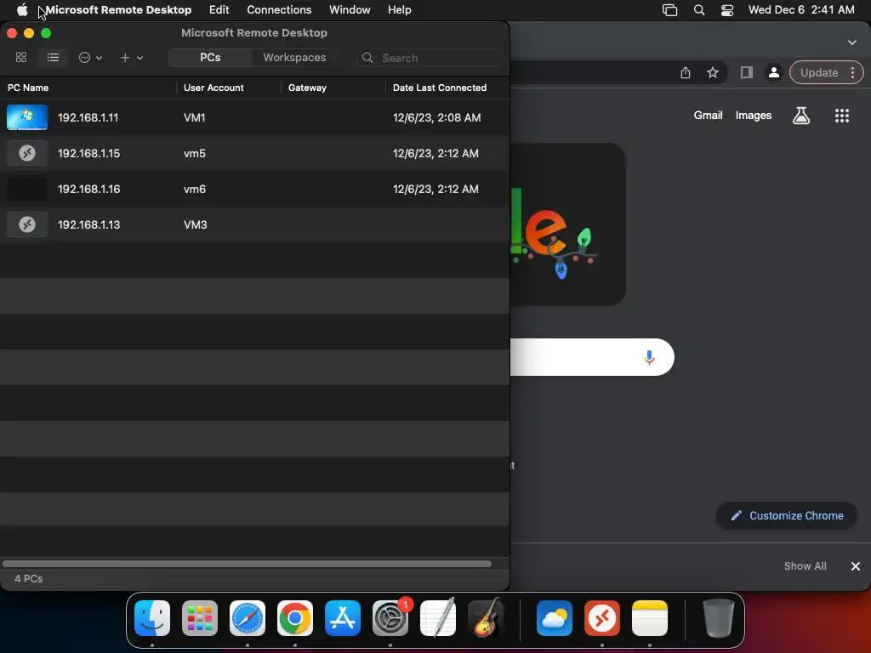Open Chrome profile icon
Image resolution: width=871 pixels, height=653 pixels.
[773, 72]
